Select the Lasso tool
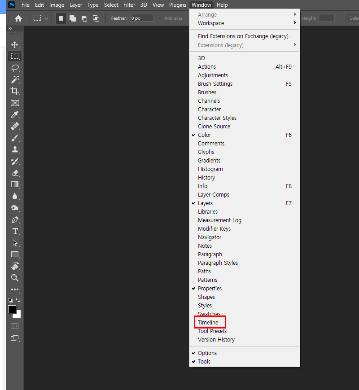The height and width of the screenshot is (390, 359). coord(15,68)
